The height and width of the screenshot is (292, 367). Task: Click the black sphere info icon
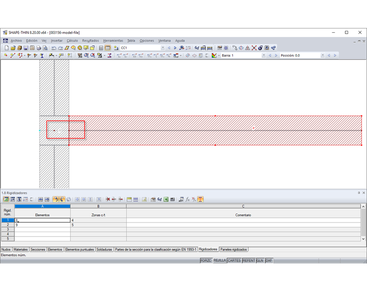click(x=260, y=48)
